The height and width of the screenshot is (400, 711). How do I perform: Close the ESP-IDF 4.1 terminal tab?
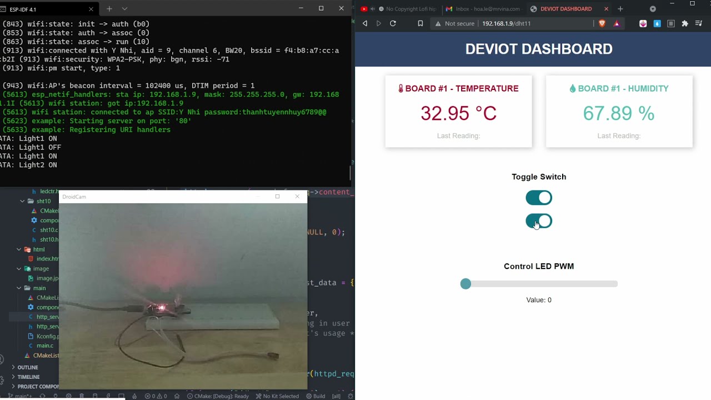tap(91, 9)
